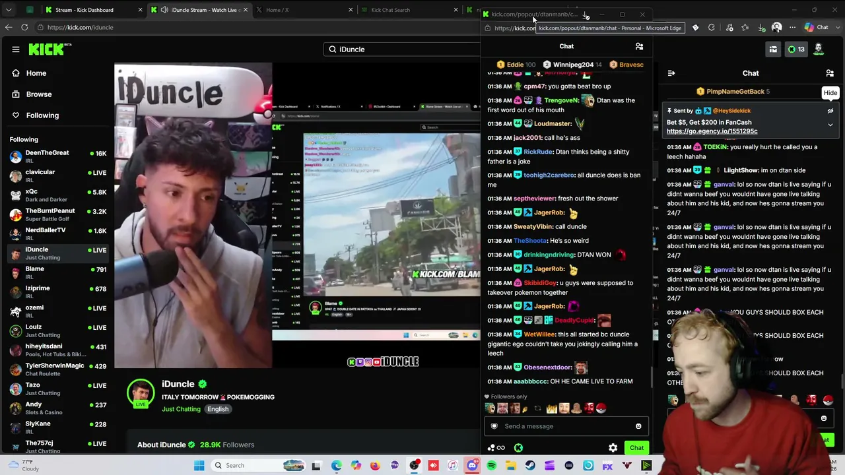Select the Pokeball emote in quick emotes
The height and width of the screenshot is (475, 845).
click(x=601, y=408)
